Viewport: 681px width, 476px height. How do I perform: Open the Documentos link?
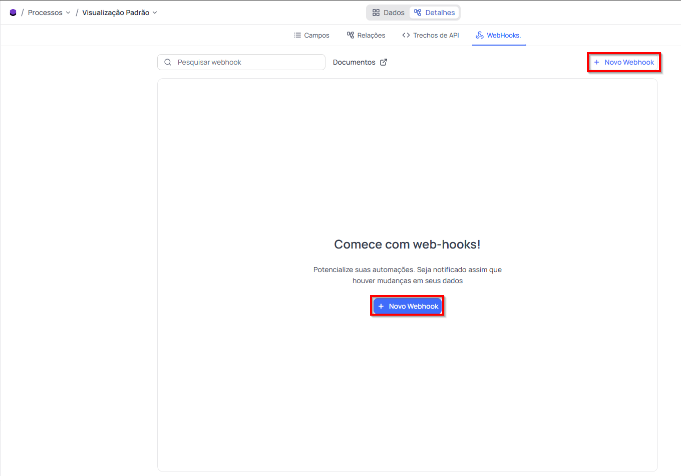click(x=355, y=62)
